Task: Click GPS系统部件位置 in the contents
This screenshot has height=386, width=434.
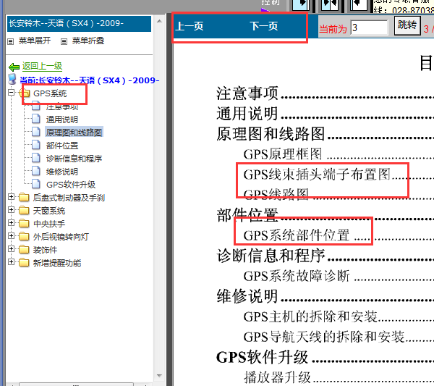Action: [297, 235]
